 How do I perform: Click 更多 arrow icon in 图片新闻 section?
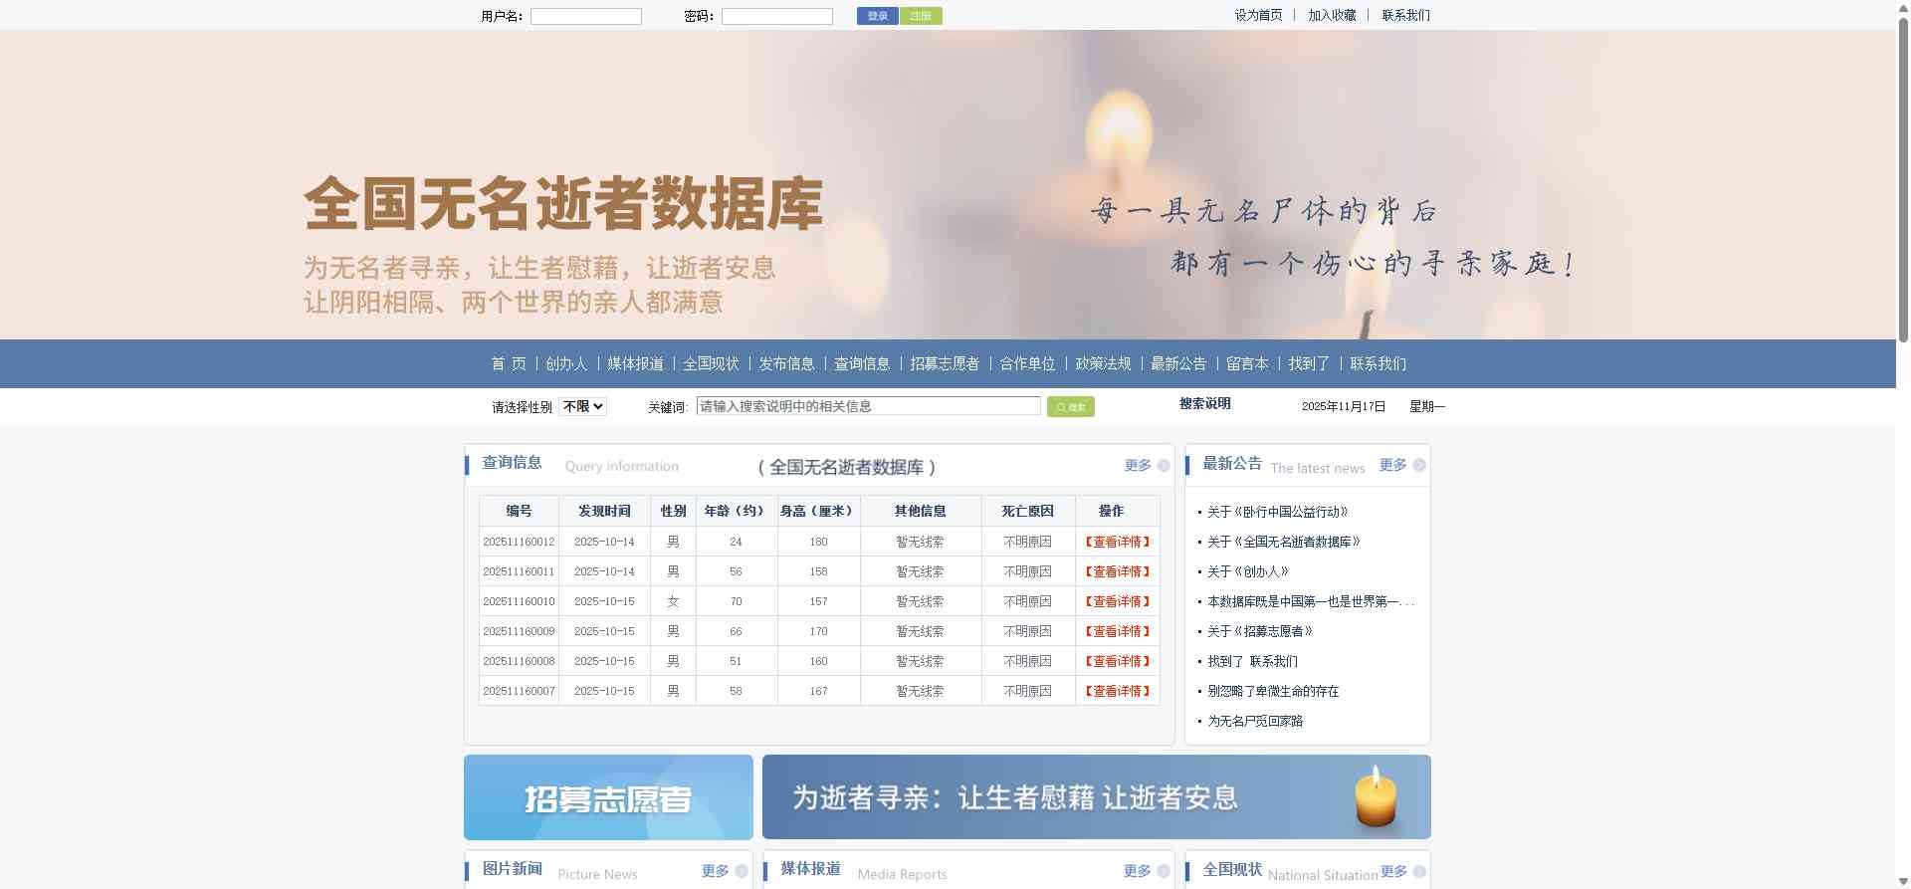(742, 871)
